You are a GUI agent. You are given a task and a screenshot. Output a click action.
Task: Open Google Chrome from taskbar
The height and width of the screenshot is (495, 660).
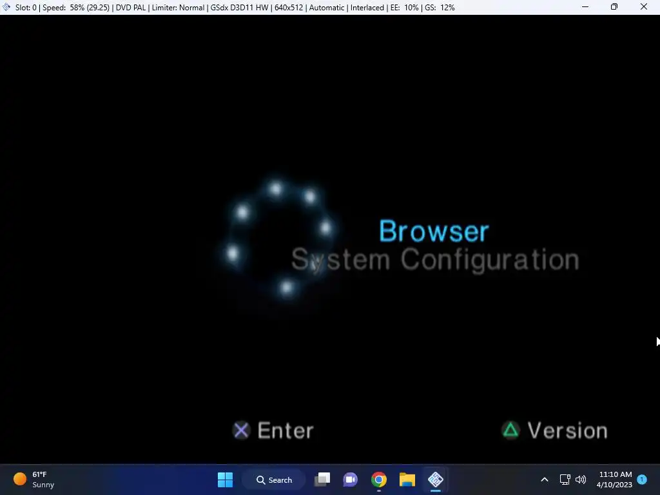(x=379, y=480)
